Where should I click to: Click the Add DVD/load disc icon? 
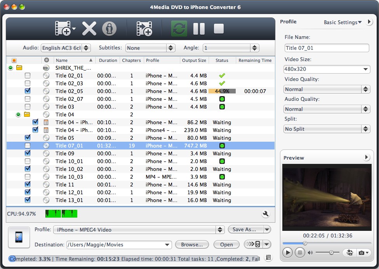[63, 28]
